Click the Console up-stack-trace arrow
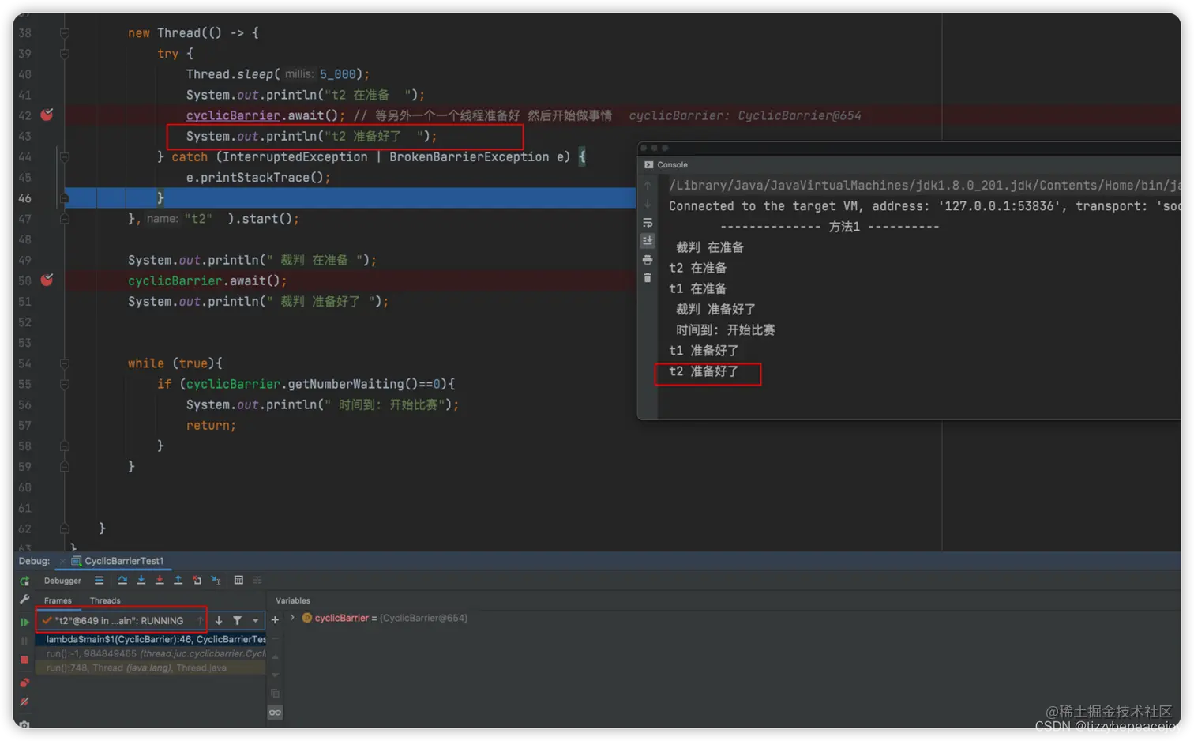Screen dimensions: 1194x741 tap(648, 186)
